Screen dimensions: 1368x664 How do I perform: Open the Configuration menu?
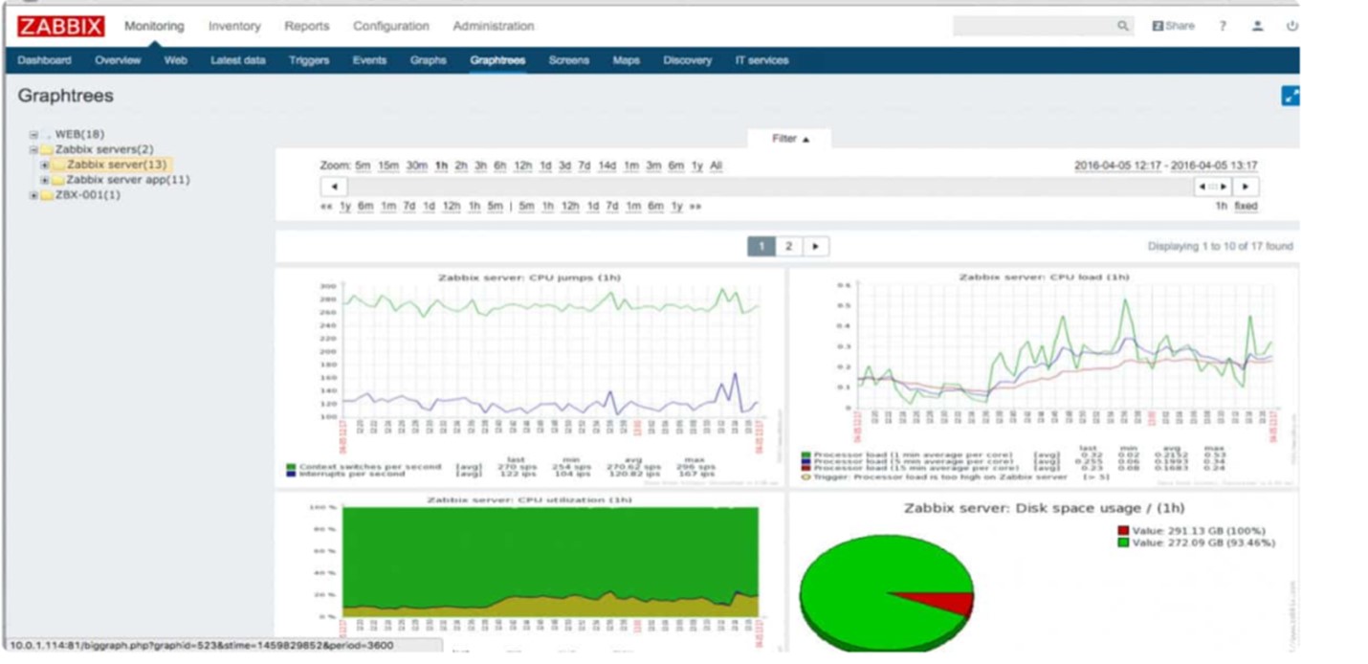coord(390,26)
